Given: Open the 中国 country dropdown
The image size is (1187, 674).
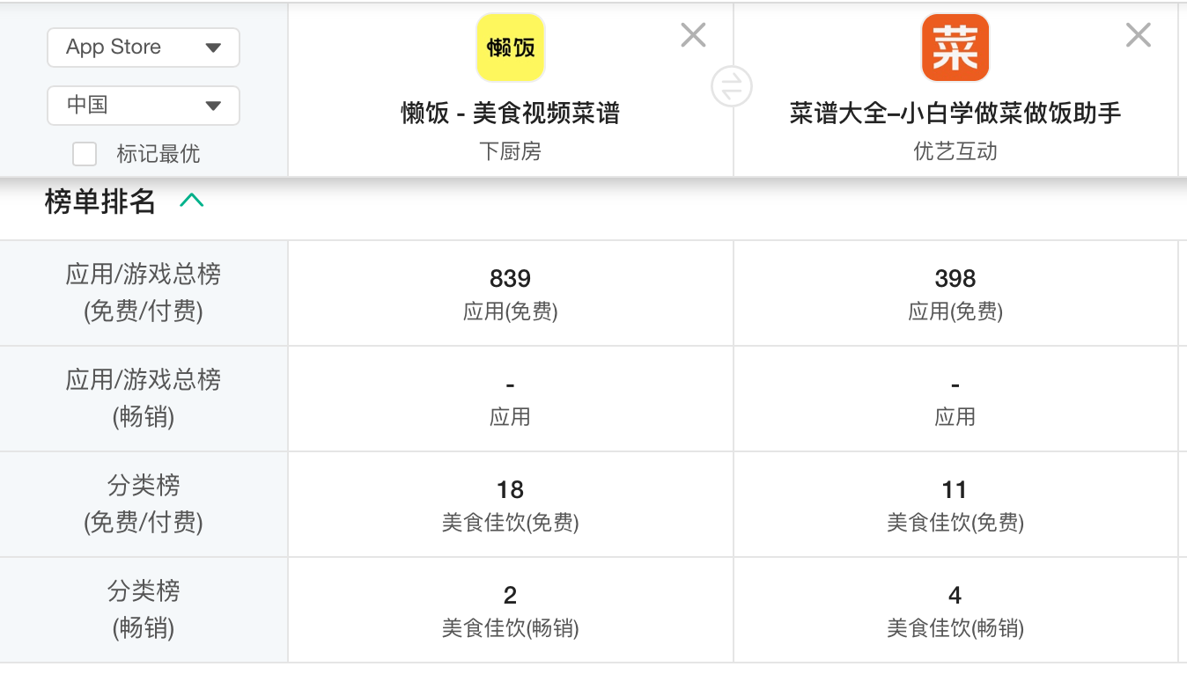Looking at the screenshot, I should pyautogui.click(x=143, y=105).
